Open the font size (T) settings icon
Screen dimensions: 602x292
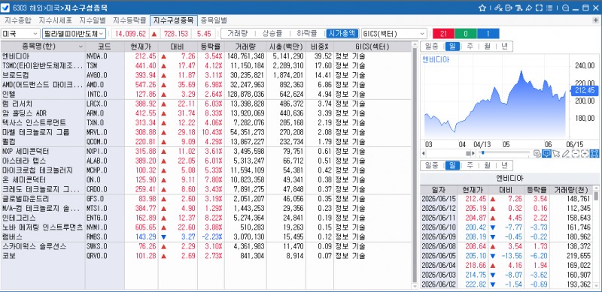click(x=519, y=8)
